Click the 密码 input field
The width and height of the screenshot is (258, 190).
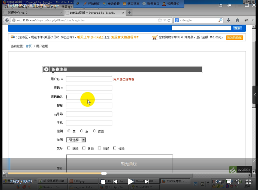tap(89, 88)
